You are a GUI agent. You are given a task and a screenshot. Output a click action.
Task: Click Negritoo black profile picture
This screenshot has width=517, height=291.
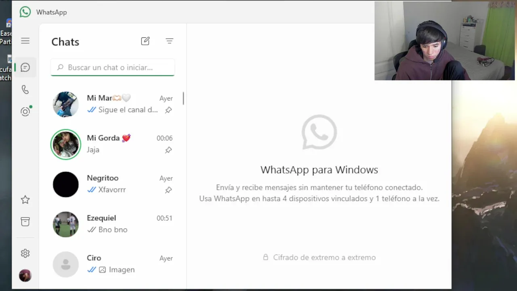point(66,184)
